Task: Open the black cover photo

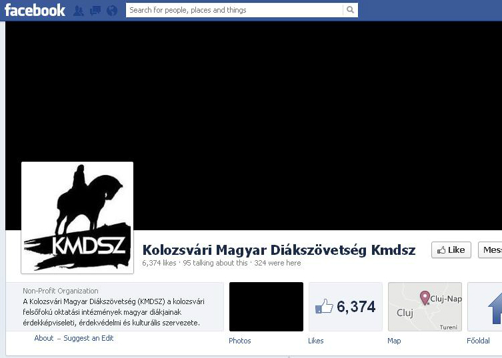Action: [x=253, y=125]
